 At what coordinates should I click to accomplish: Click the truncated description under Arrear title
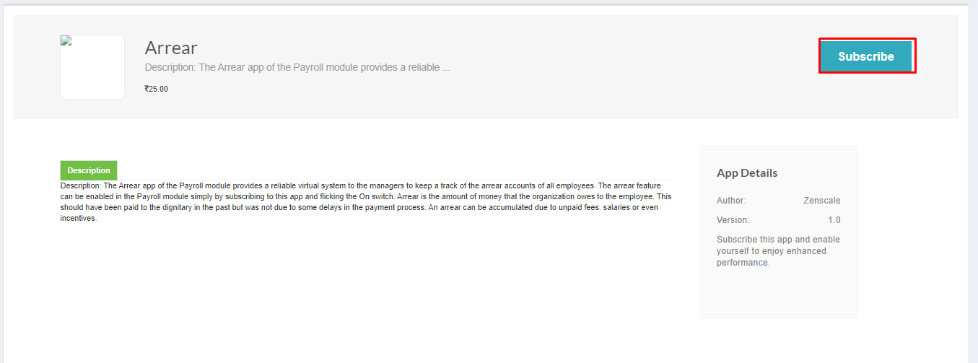click(x=297, y=67)
